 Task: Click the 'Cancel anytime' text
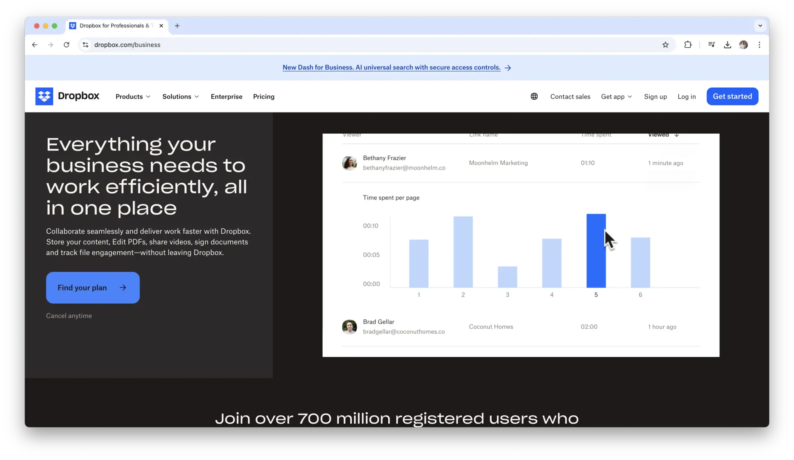69,316
